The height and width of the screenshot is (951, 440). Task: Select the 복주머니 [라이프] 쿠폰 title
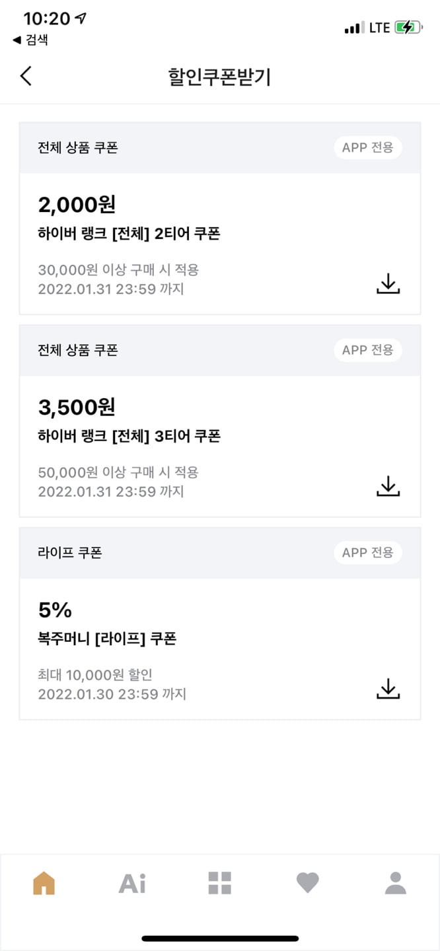107,639
